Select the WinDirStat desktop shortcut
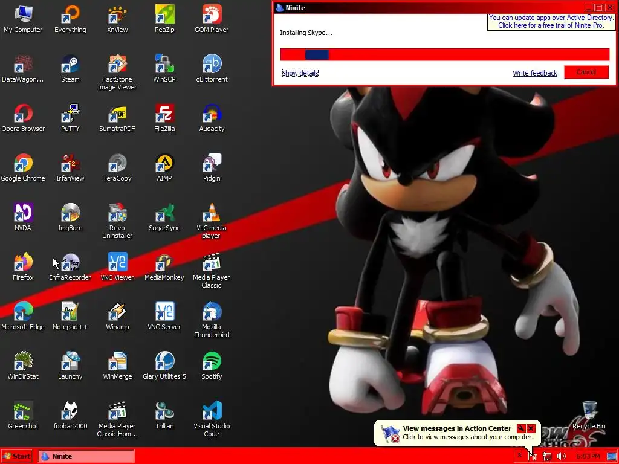 (x=23, y=366)
